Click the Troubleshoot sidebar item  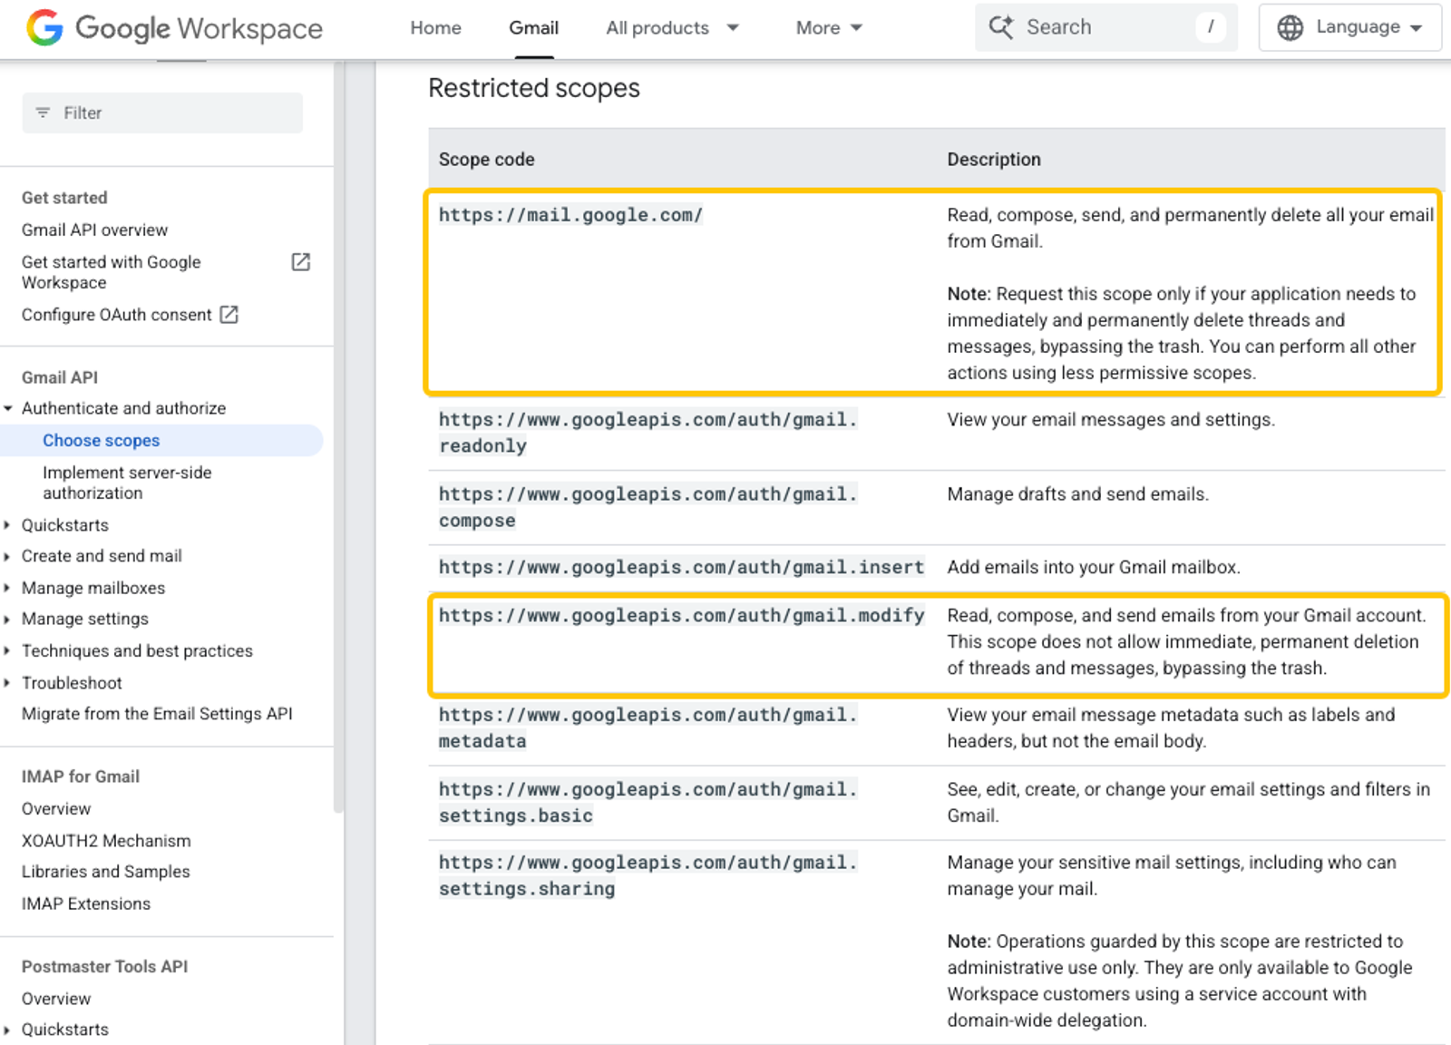[72, 682]
